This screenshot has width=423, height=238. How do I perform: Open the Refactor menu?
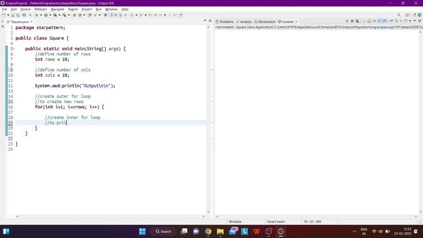(x=40, y=9)
